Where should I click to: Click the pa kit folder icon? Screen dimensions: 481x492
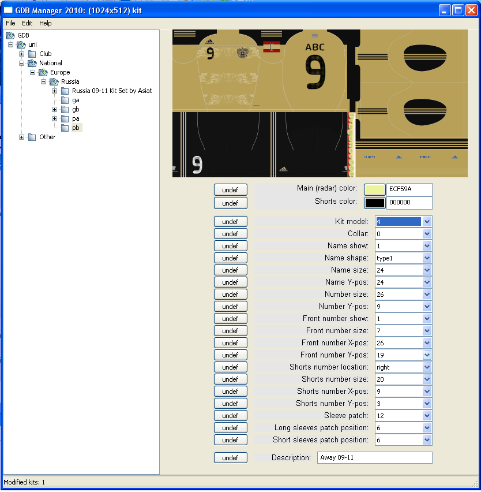tap(65, 118)
